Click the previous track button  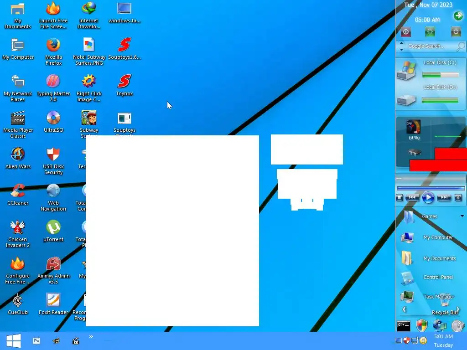412,197
